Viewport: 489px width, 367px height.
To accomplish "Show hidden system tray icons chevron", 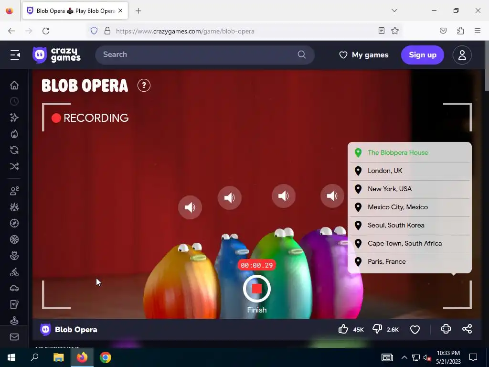I will [x=404, y=357].
